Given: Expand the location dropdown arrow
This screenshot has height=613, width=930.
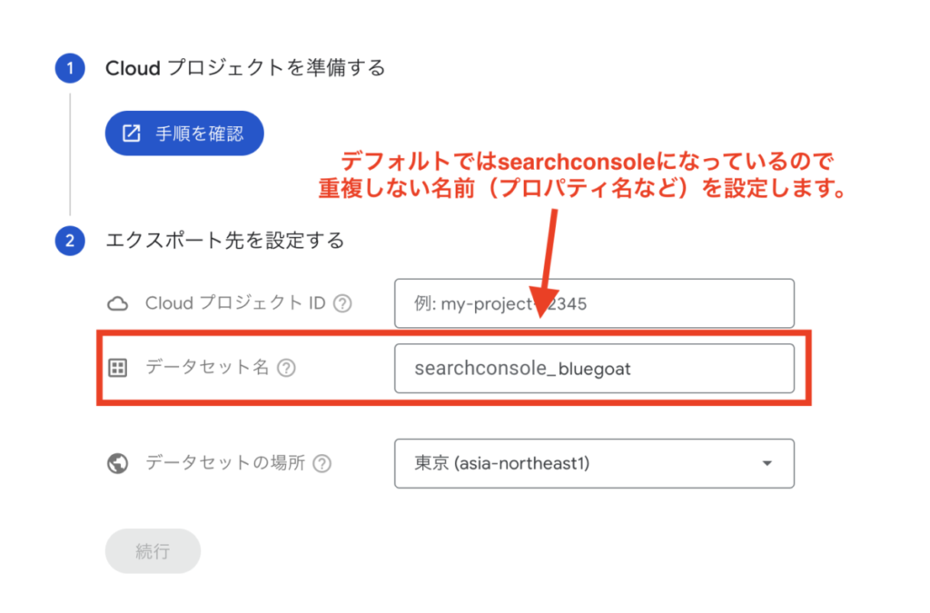Looking at the screenshot, I should point(767,463).
